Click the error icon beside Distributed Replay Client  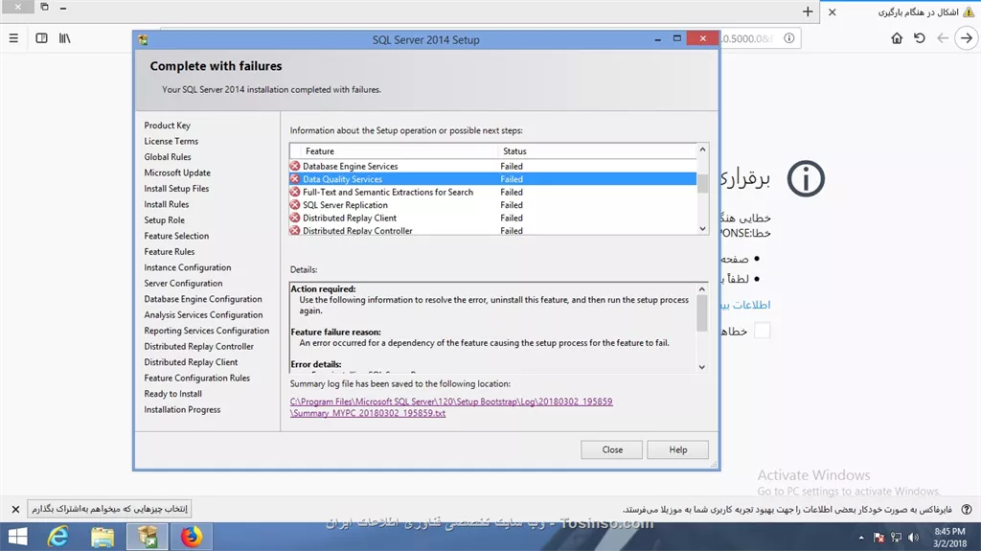(x=295, y=218)
